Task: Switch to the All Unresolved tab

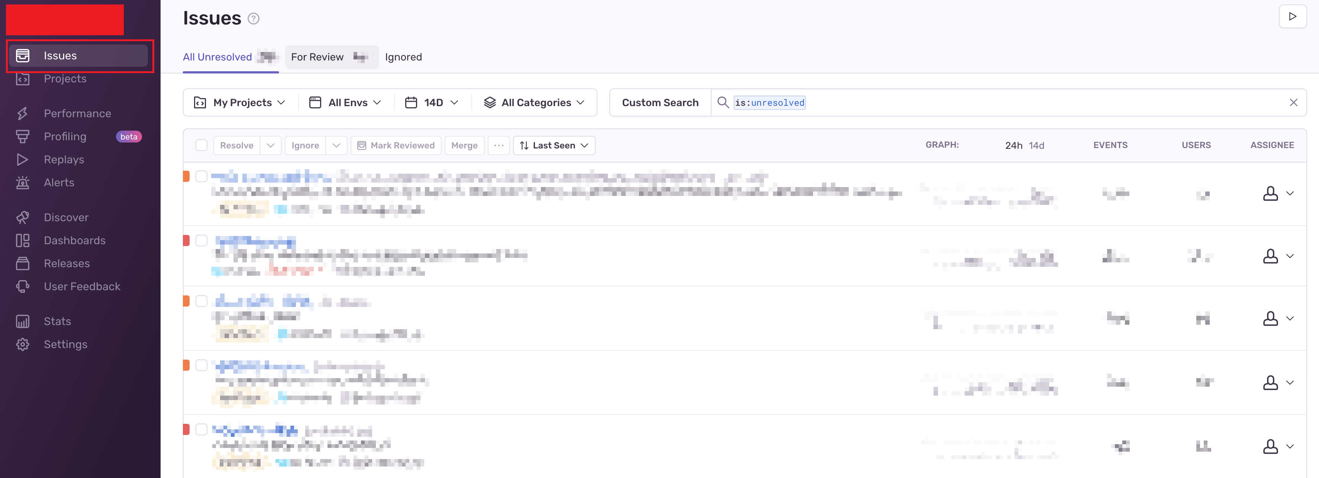Action: pyautogui.click(x=230, y=57)
